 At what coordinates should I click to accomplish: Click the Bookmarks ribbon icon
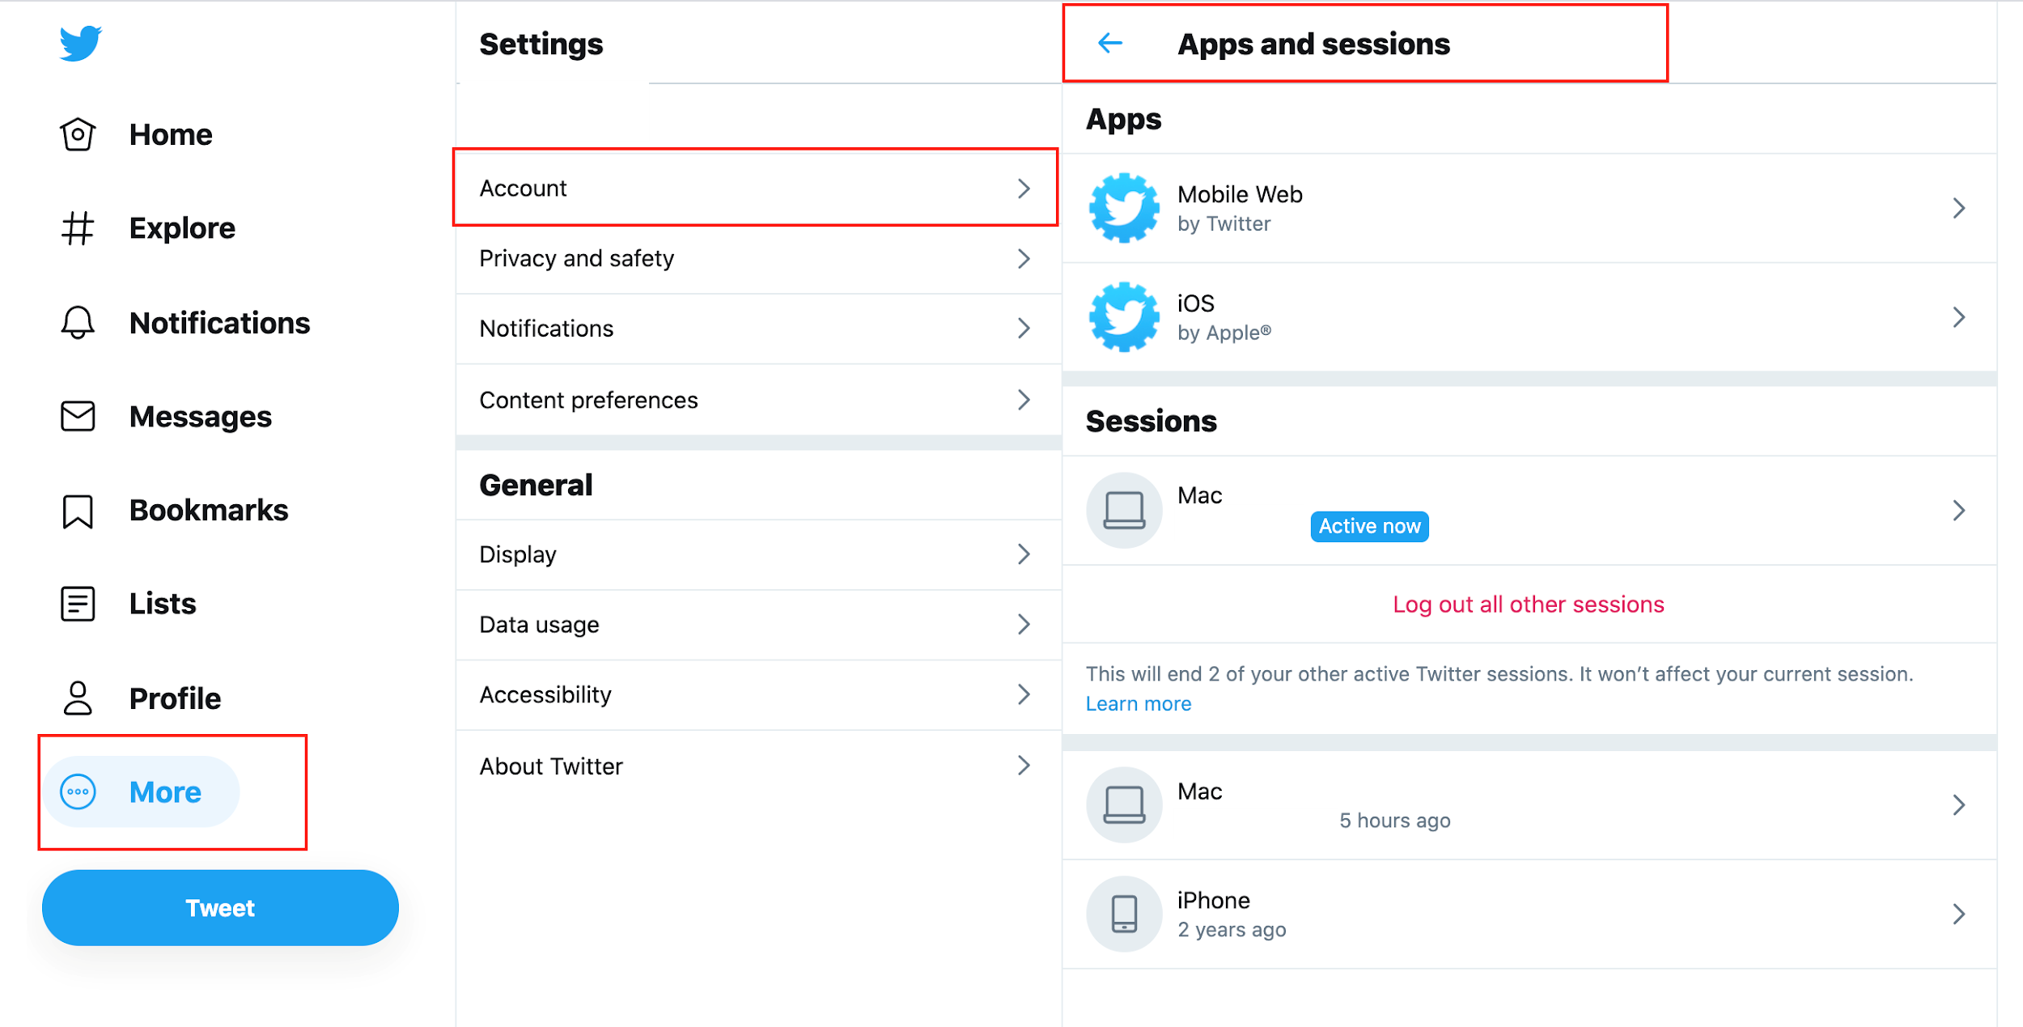(x=78, y=511)
